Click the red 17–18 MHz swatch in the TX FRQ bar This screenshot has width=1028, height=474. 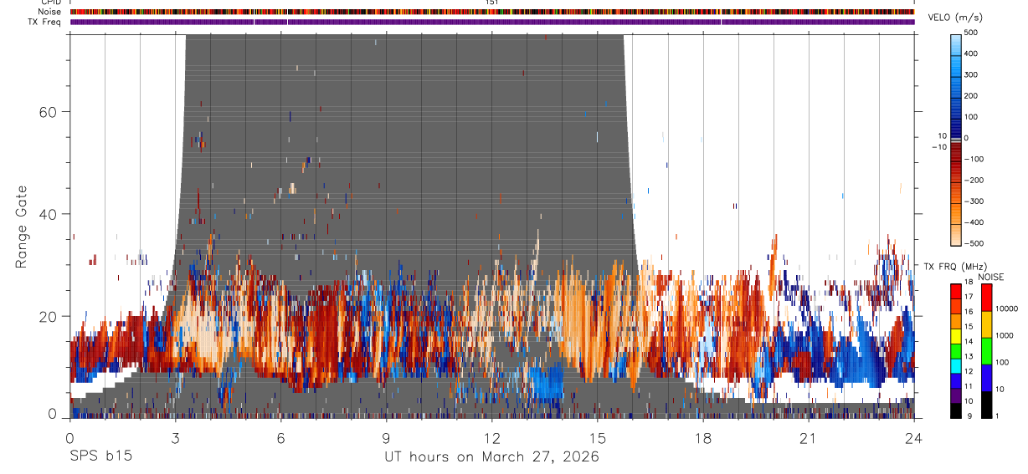coord(956,291)
